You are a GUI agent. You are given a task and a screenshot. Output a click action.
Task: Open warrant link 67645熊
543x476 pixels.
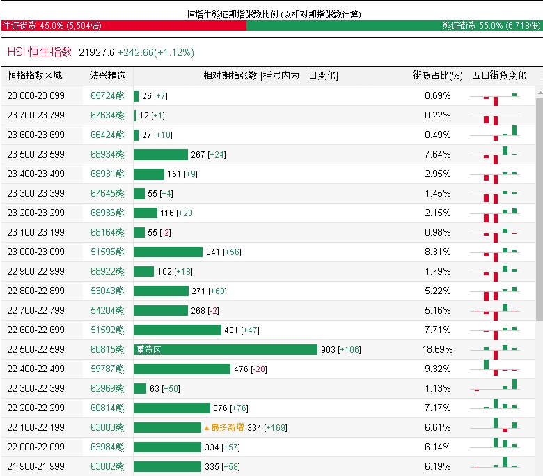coord(107,193)
